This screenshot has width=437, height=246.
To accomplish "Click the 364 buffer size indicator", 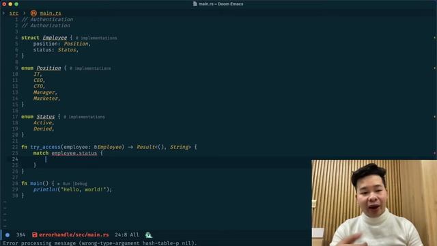I will (20, 235).
